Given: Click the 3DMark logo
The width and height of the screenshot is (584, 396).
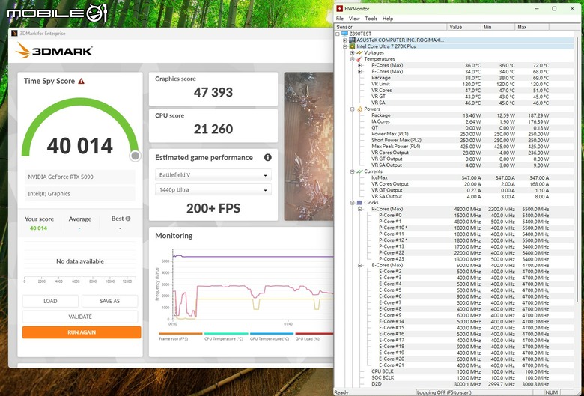Looking at the screenshot, I should (x=54, y=51).
